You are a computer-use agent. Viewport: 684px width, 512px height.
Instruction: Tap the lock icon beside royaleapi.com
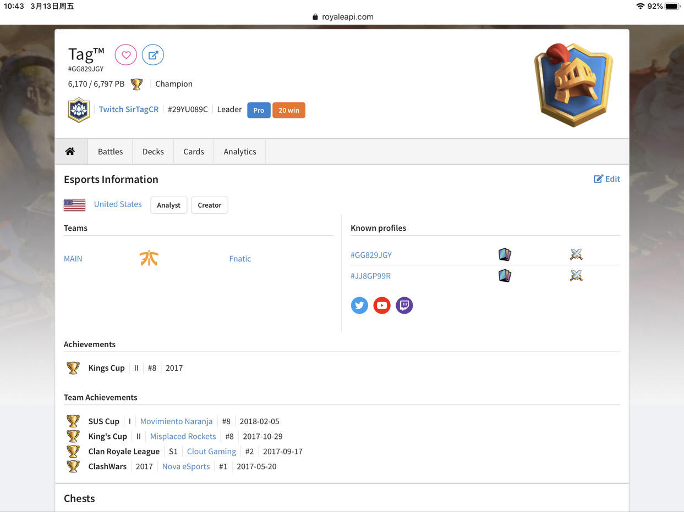(x=315, y=17)
